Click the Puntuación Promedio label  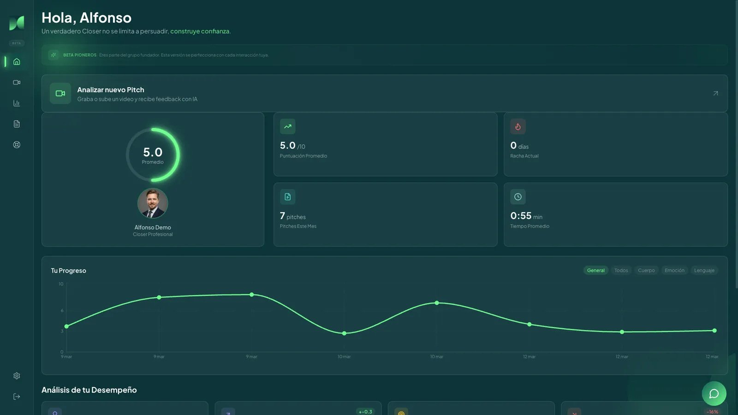(304, 156)
